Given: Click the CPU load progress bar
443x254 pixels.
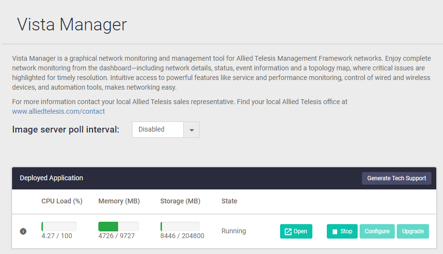Looking at the screenshot, I should [59, 227].
